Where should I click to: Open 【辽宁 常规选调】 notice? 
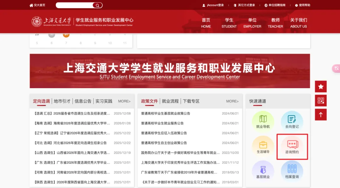(72, 133)
